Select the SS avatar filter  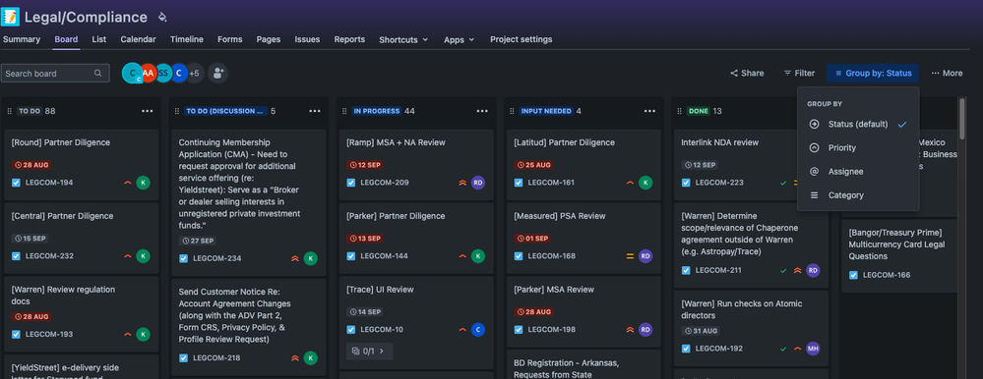(163, 74)
